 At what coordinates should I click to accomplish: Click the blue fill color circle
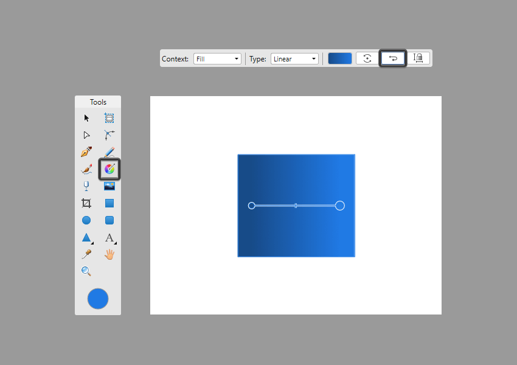point(98,299)
